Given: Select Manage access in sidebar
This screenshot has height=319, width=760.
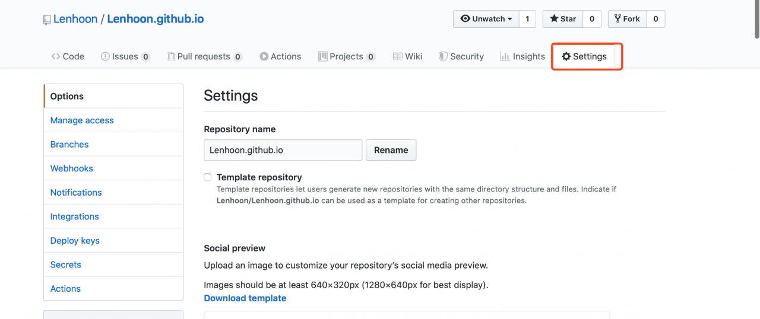Looking at the screenshot, I should coord(82,120).
